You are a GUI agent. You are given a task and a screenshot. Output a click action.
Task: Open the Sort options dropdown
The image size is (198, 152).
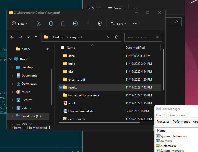coord(118,24)
